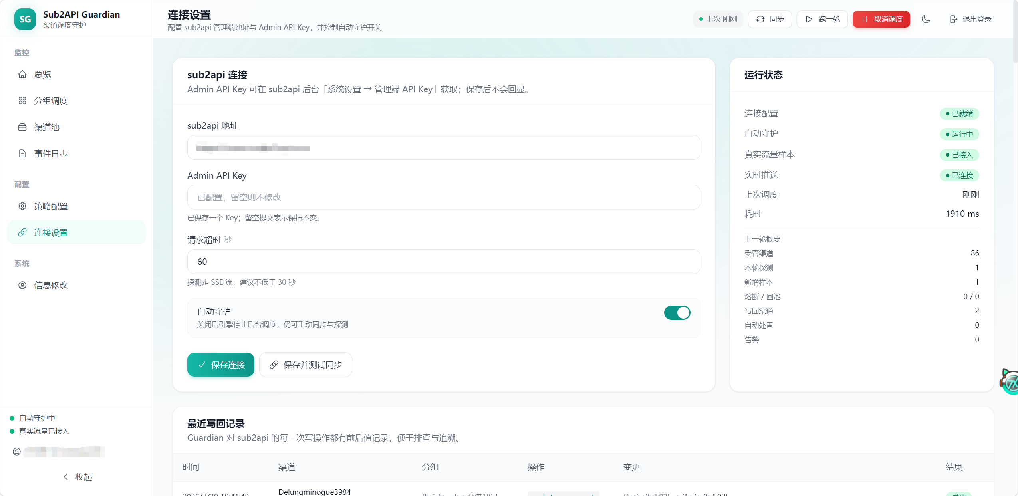Click the red 取消调度 button
The image size is (1018, 496).
881,19
